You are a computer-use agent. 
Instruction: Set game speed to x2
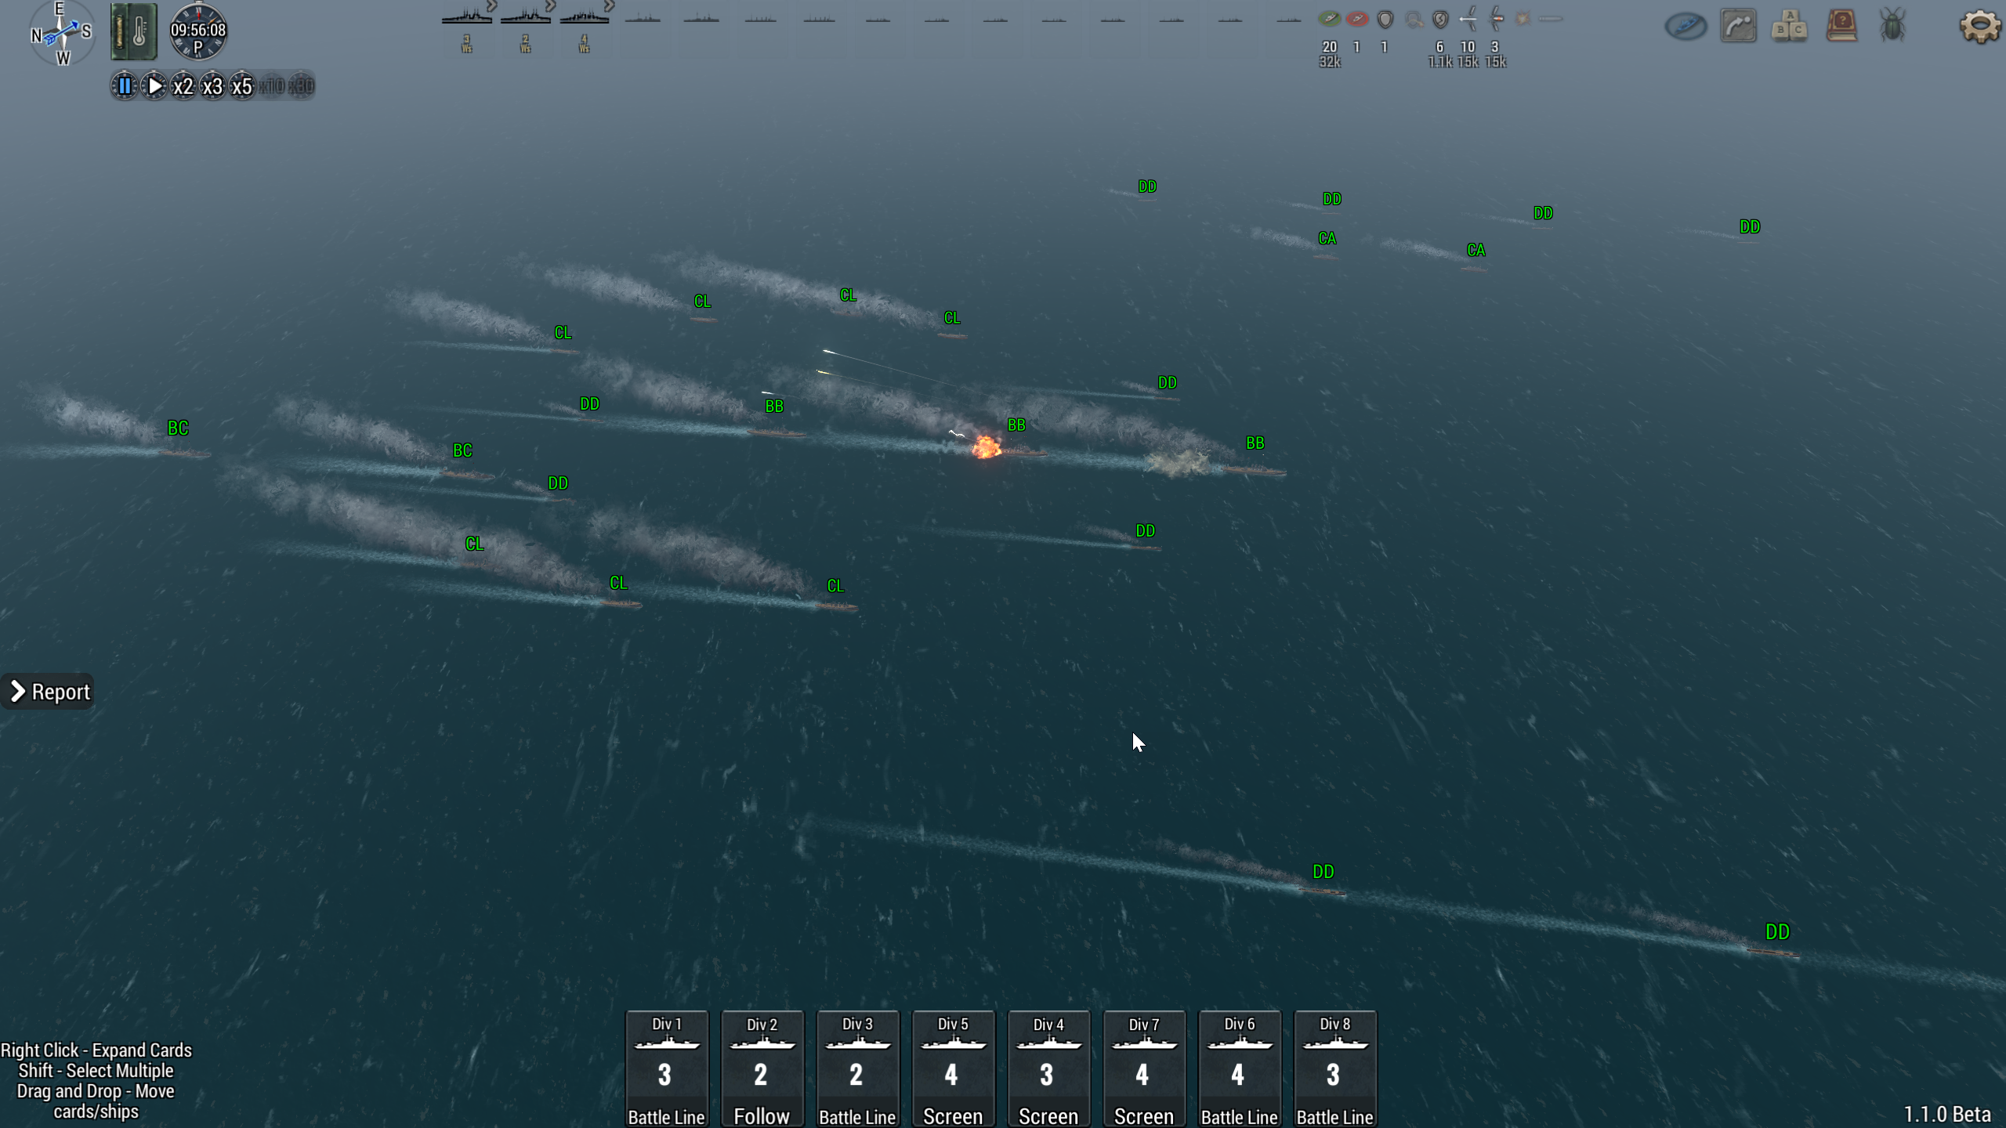(183, 85)
